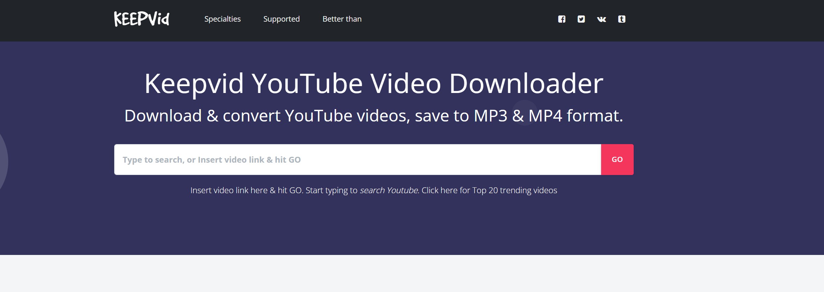824x292 pixels.
Task: Click the KeepVid logo
Action: pyautogui.click(x=142, y=19)
